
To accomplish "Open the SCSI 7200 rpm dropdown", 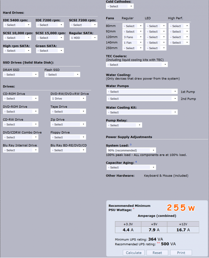I will 84,25.
